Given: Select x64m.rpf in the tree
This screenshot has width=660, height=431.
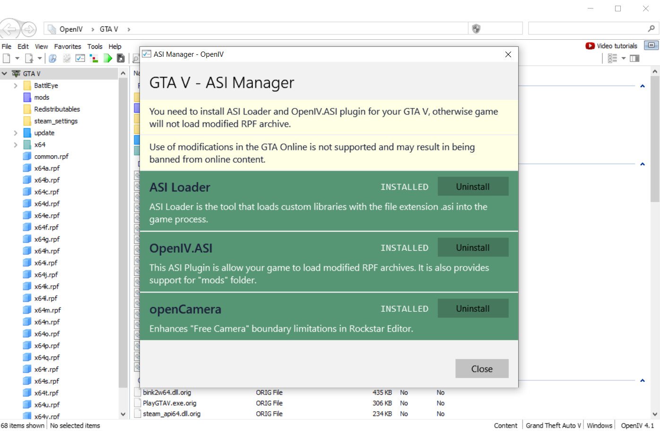Looking at the screenshot, I should pos(47,310).
